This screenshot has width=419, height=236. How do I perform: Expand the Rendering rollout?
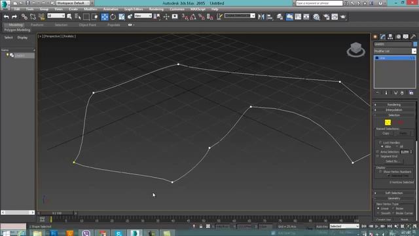[394, 105]
